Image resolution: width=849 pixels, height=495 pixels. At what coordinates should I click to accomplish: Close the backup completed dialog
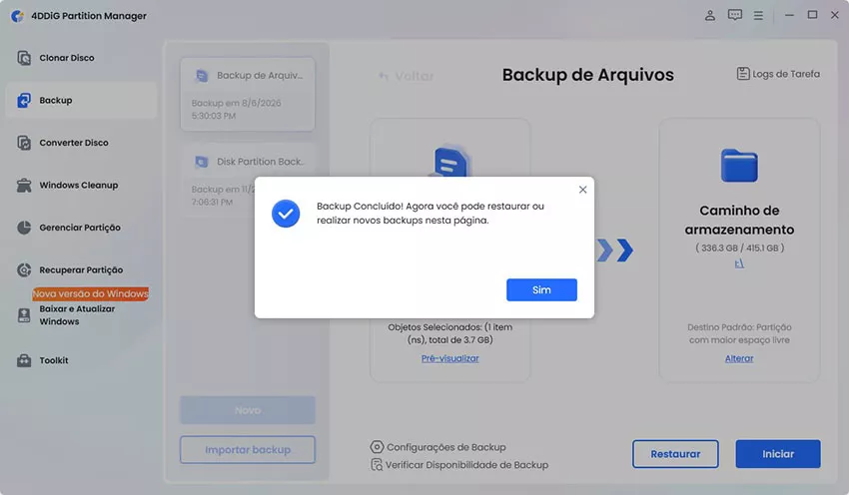(582, 190)
